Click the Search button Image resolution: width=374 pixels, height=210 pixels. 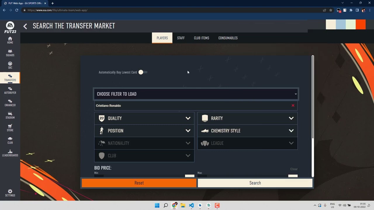point(255,183)
